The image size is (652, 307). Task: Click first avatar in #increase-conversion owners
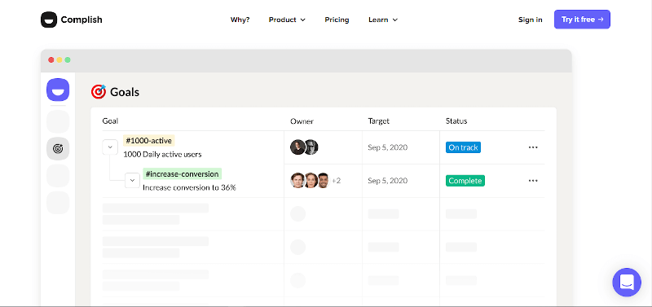(x=297, y=180)
